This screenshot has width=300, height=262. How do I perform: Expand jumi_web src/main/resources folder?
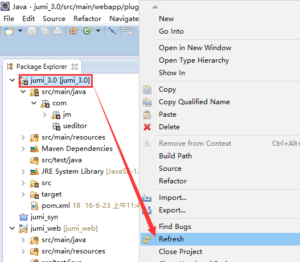click(x=23, y=251)
